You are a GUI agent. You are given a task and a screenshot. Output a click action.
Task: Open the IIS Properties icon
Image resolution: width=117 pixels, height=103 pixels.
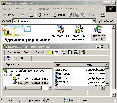[64, 52]
